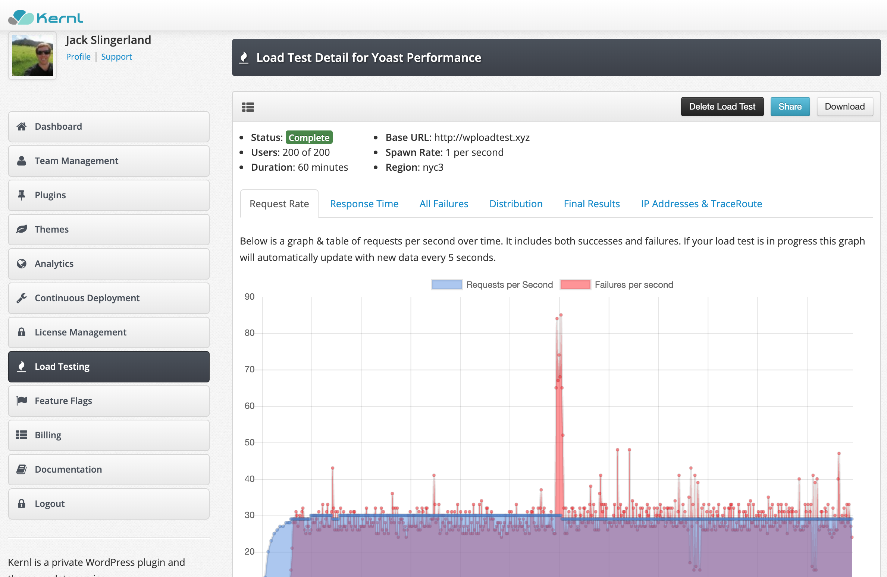This screenshot has width=887, height=577.
Task: Click the Themes leaf icon
Action: (x=22, y=229)
